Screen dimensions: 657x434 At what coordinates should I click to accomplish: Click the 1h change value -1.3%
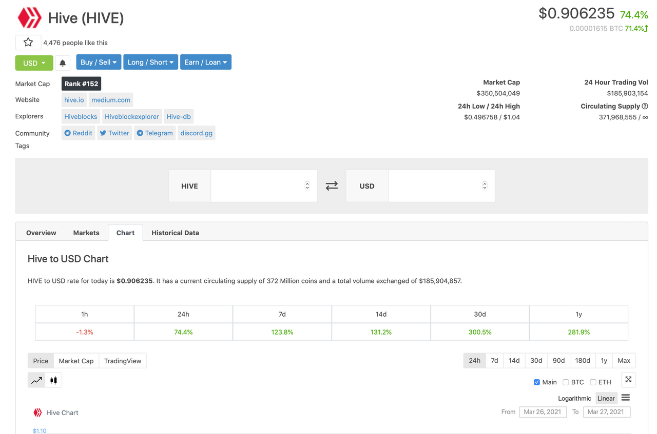85,332
